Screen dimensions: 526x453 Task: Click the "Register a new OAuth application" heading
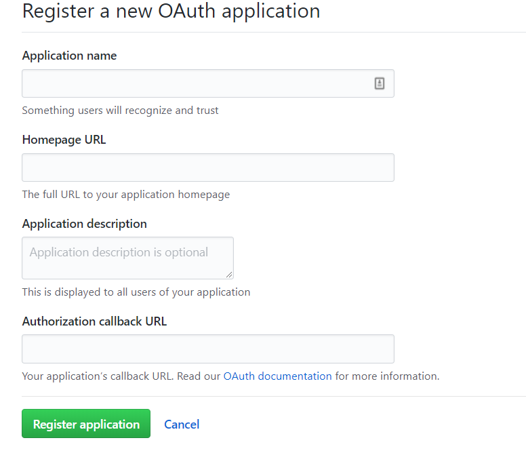171,11
